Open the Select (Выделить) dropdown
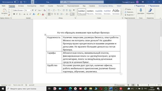This screenshot has width=162, height=91. pyautogui.click(x=130, y=15)
